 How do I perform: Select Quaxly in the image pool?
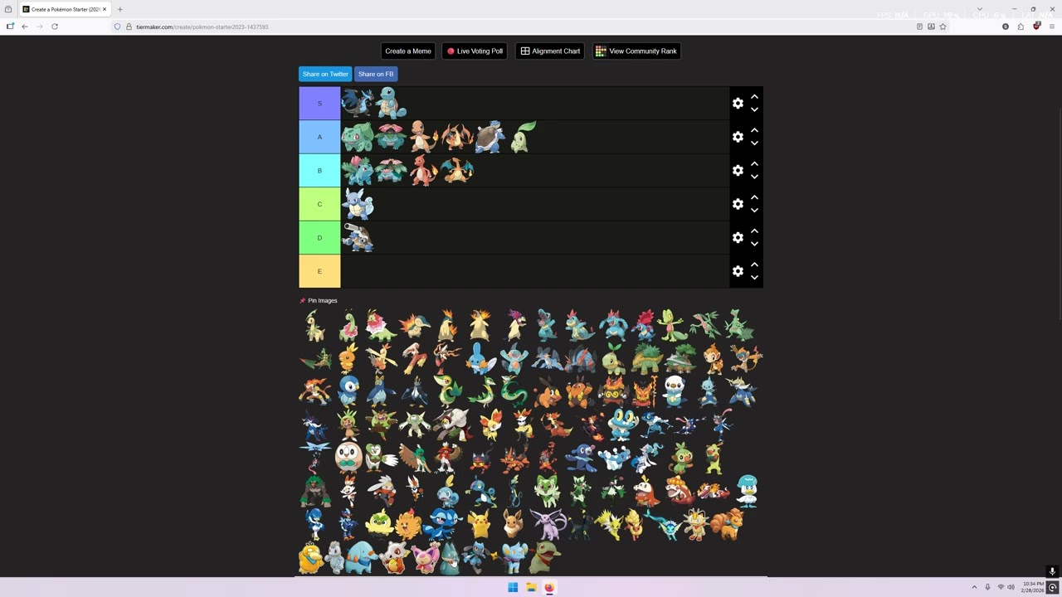tap(747, 490)
